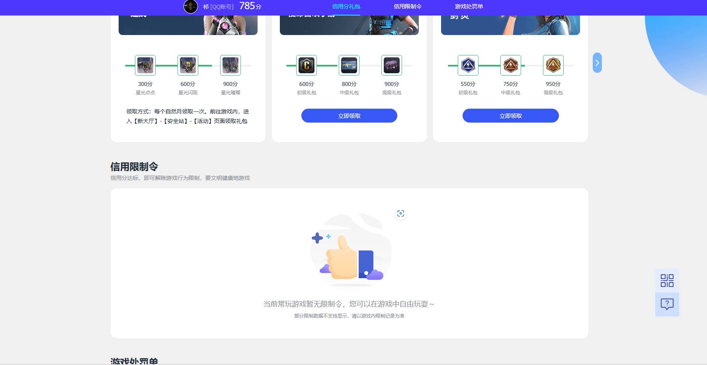Image resolution: width=707 pixels, height=365 pixels.
Task: Click the 785分 credit score
Action: [x=250, y=6]
